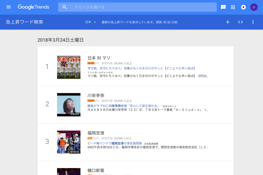
Task: Click rank number 1
Action: click(x=47, y=66)
